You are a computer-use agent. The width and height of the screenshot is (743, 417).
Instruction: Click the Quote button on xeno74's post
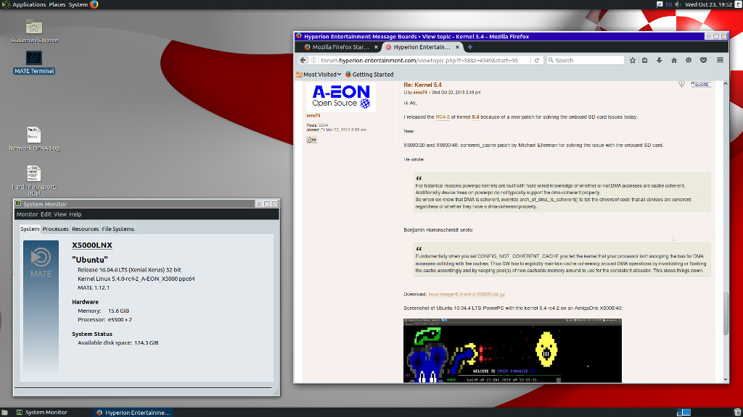701,85
